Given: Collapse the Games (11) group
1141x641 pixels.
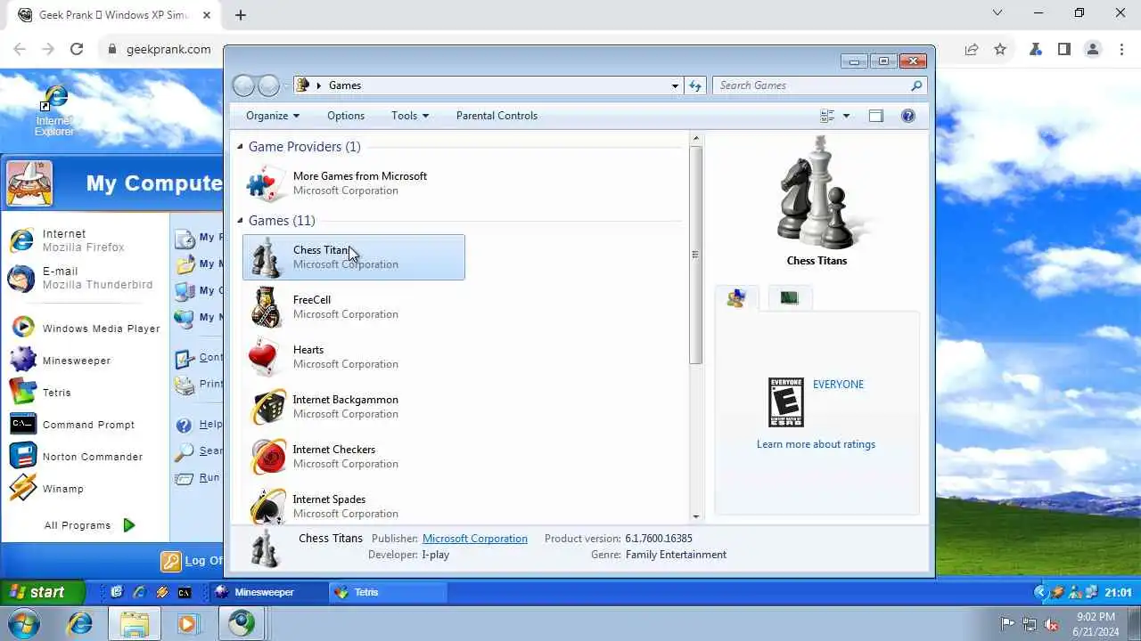Looking at the screenshot, I should (x=240, y=221).
